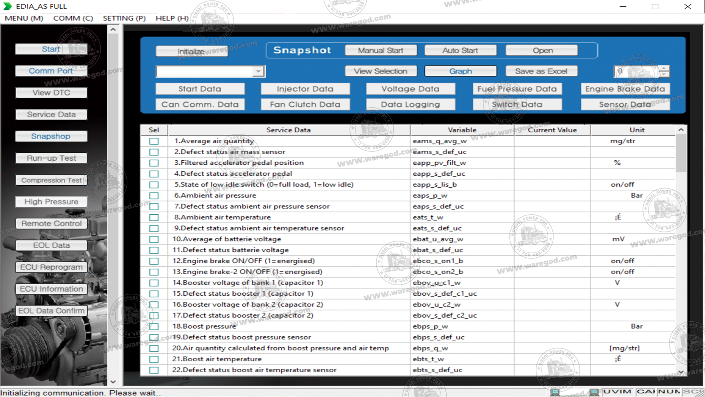Image resolution: width=705 pixels, height=397 pixels.
Task: Click the Graph button
Action: point(460,71)
